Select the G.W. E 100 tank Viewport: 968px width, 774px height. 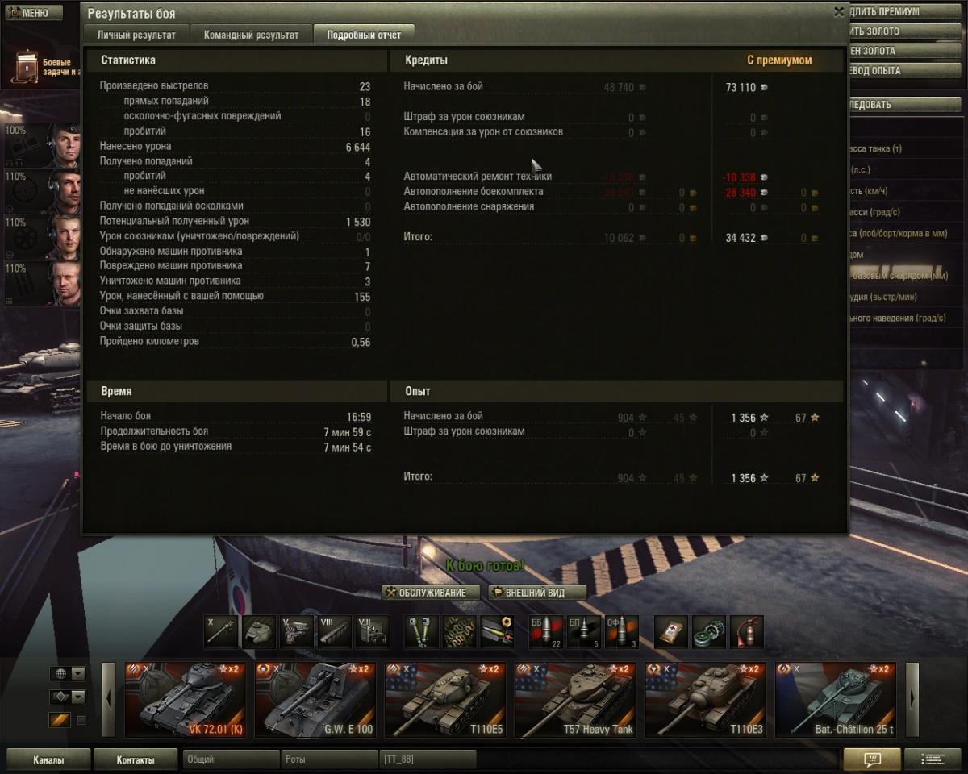315,700
